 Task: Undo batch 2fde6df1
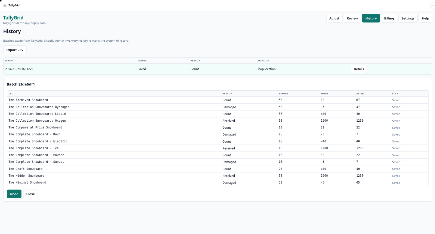click(14, 194)
